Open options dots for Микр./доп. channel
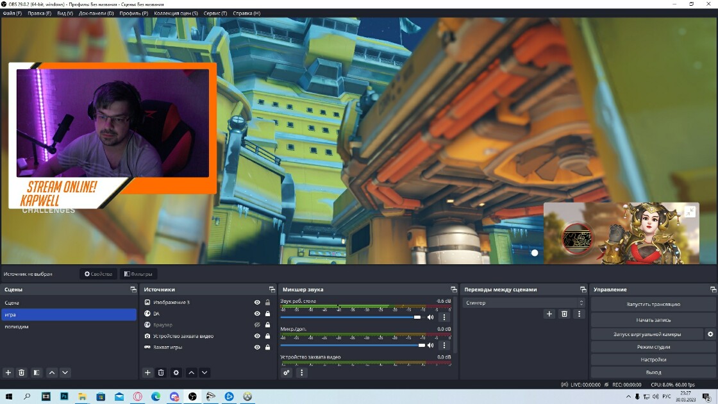 click(444, 346)
